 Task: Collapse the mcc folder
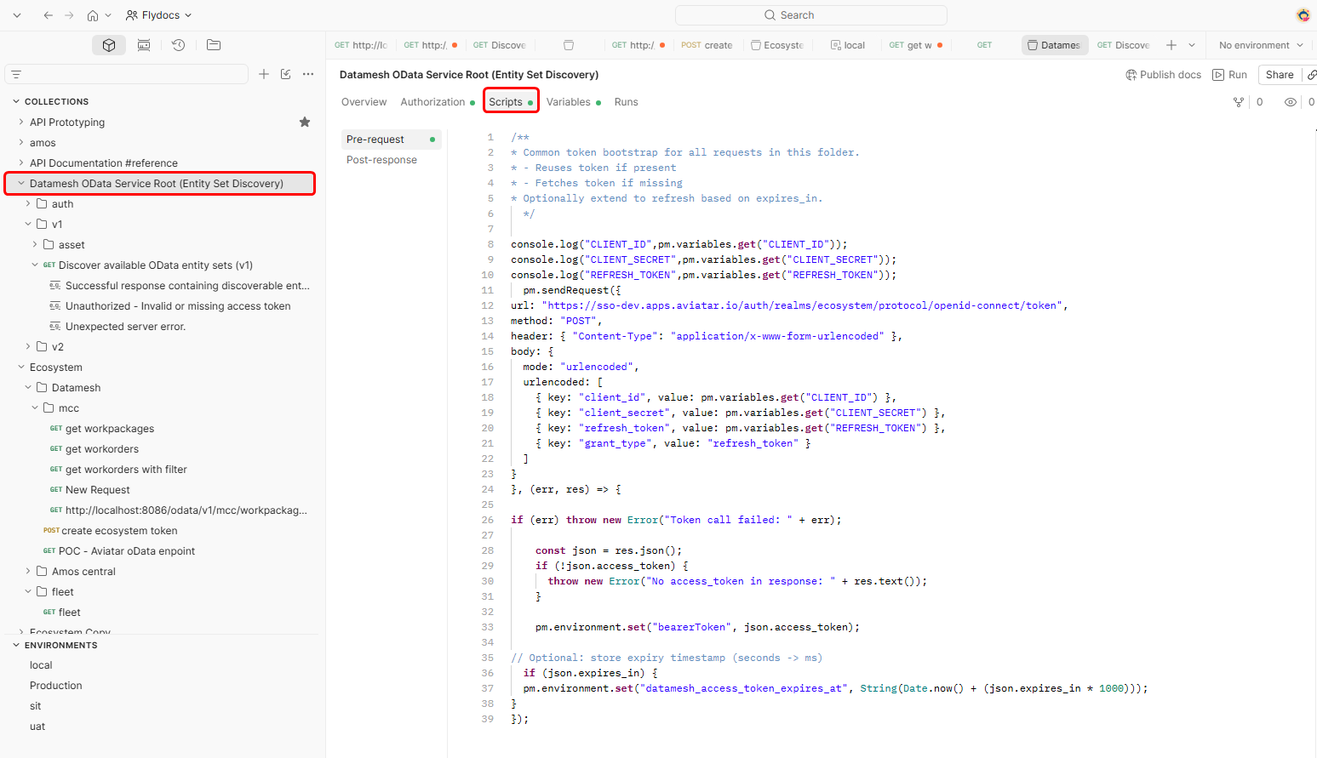pos(35,407)
